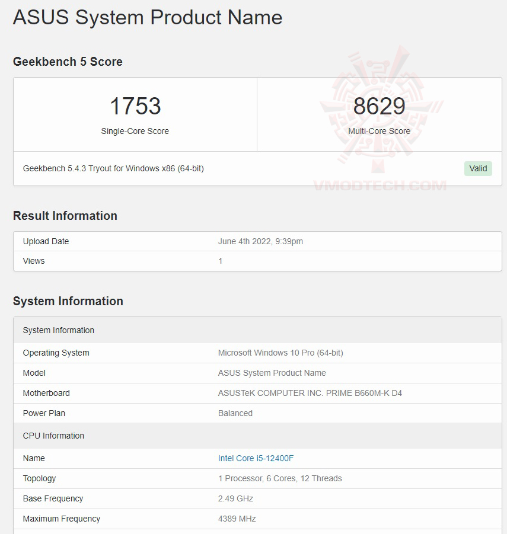
Task: Select the Multi-Core Score box
Action: point(380,114)
